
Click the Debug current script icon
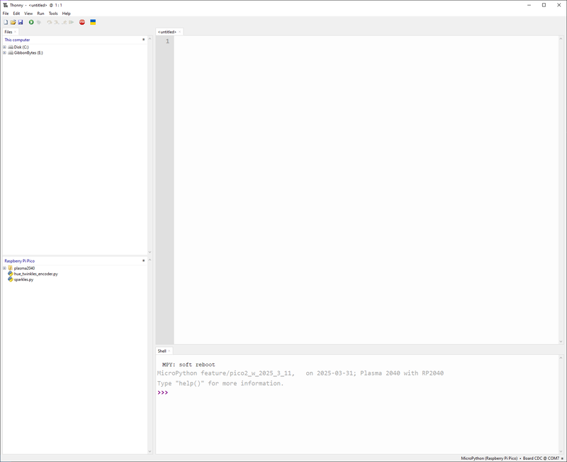click(39, 22)
